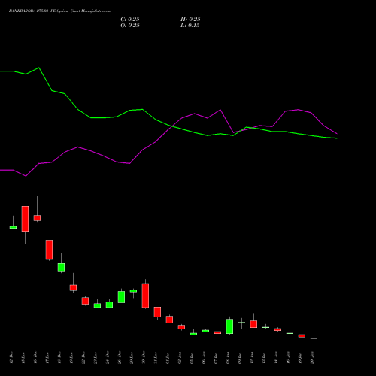Click the red candle above 17 Dec
The height and width of the screenshot is (376, 376).
(49, 250)
